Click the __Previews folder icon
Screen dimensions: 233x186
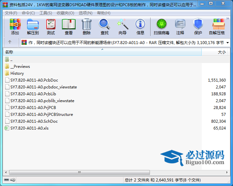pos(7,66)
